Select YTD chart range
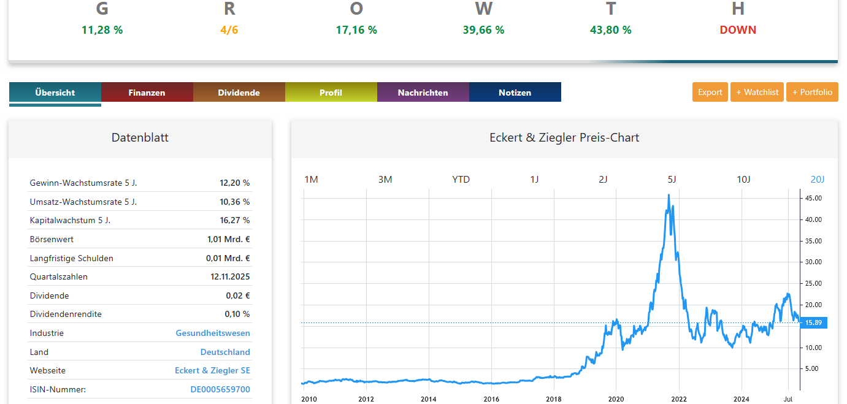 461,180
